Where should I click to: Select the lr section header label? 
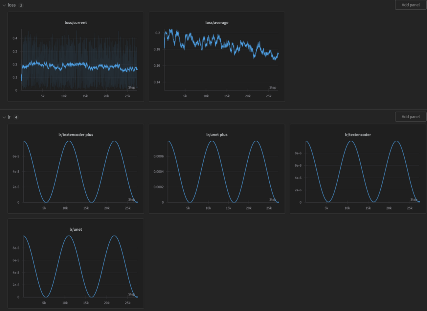coord(9,117)
